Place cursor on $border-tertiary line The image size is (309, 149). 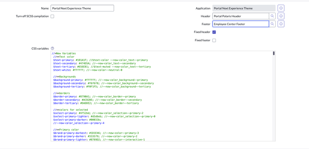(96, 103)
